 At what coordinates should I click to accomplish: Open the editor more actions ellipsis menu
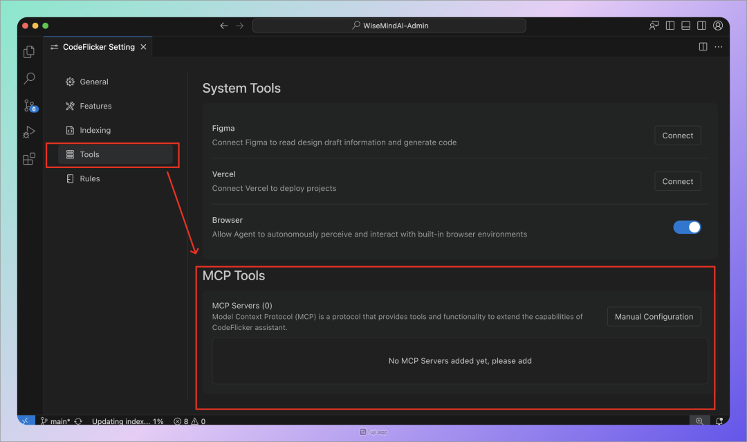click(719, 46)
